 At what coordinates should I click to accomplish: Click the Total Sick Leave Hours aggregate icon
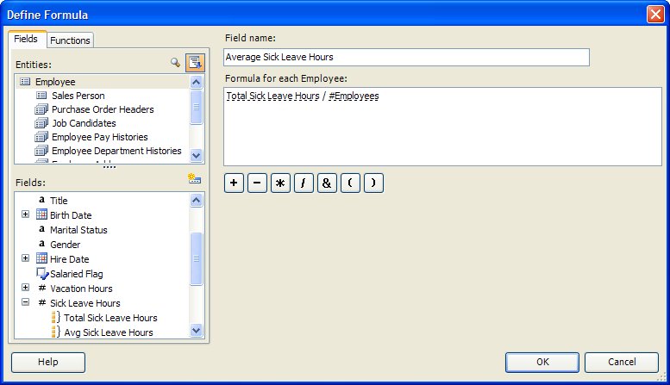(x=56, y=318)
